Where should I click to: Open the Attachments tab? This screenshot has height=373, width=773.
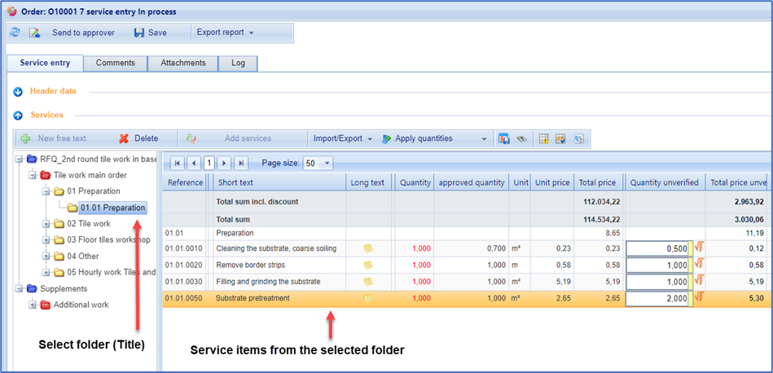click(182, 63)
